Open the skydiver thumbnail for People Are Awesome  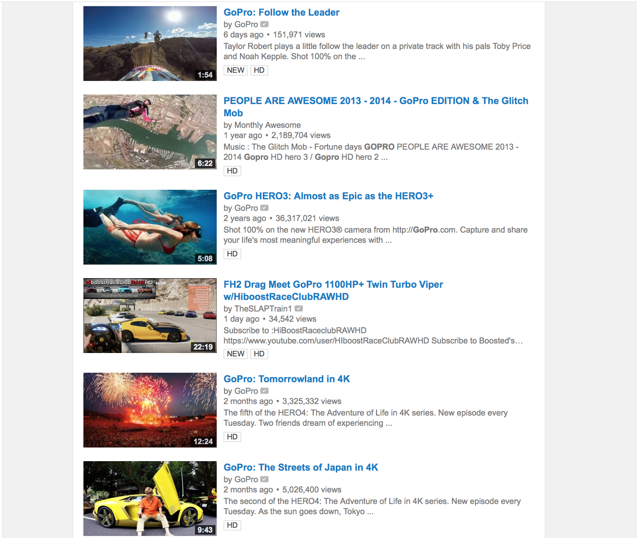tap(150, 132)
